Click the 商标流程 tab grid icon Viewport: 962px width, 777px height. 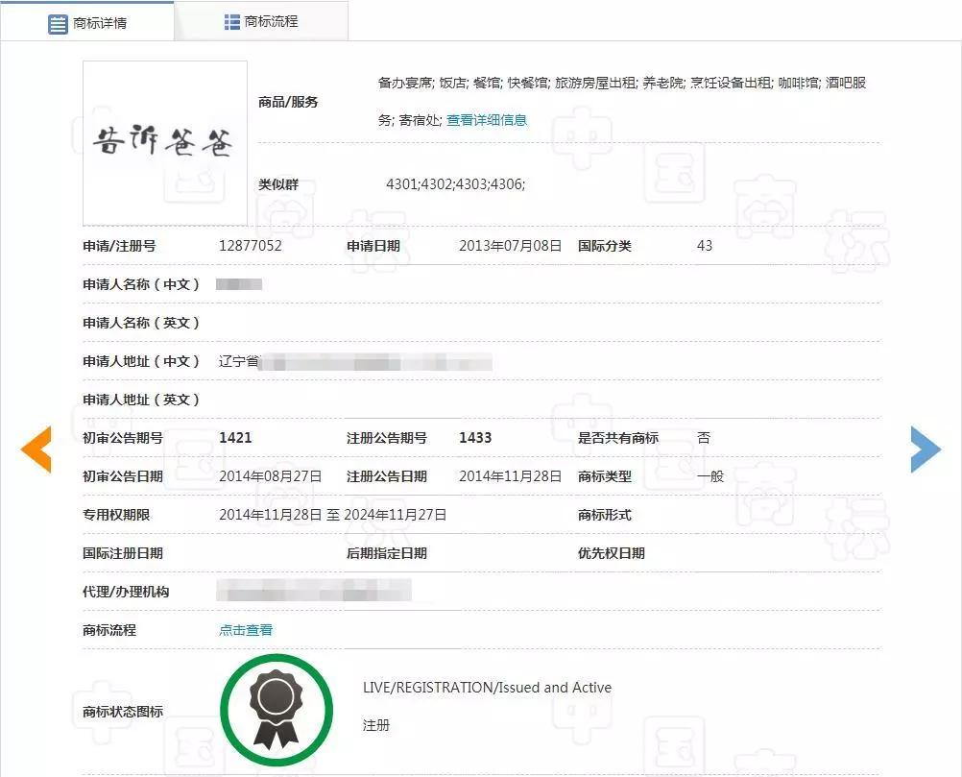click(x=232, y=22)
